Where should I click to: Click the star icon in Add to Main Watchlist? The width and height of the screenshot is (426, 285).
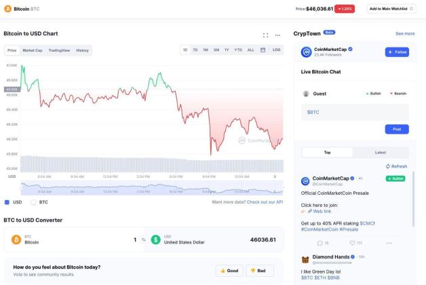point(411,9)
